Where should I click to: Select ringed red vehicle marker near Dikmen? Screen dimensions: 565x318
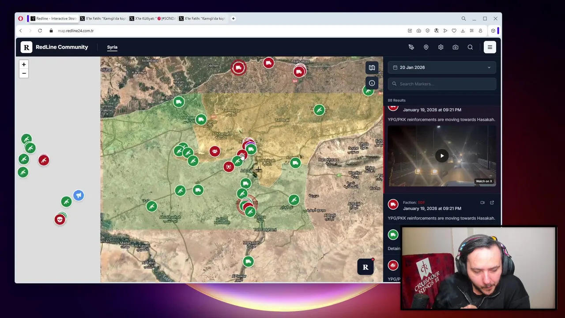[238, 68]
